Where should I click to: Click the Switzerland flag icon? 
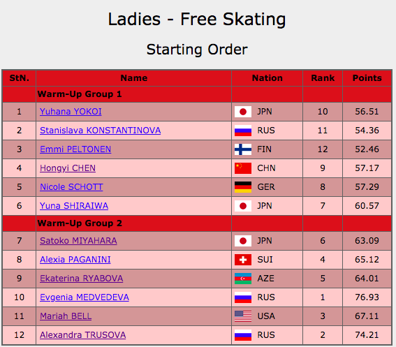coord(243,260)
